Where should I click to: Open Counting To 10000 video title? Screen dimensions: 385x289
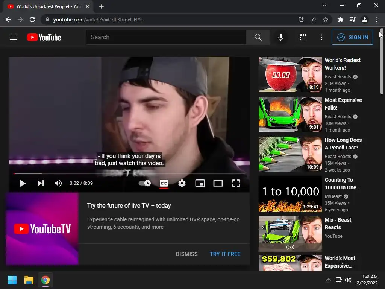tap(342, 184)
